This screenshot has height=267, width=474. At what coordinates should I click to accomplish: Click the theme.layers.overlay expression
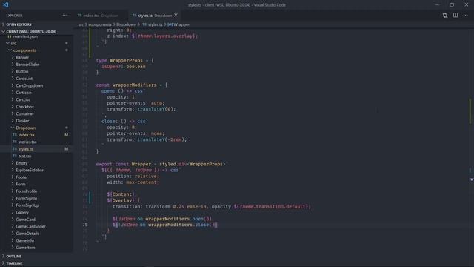[x=164, y=36]
